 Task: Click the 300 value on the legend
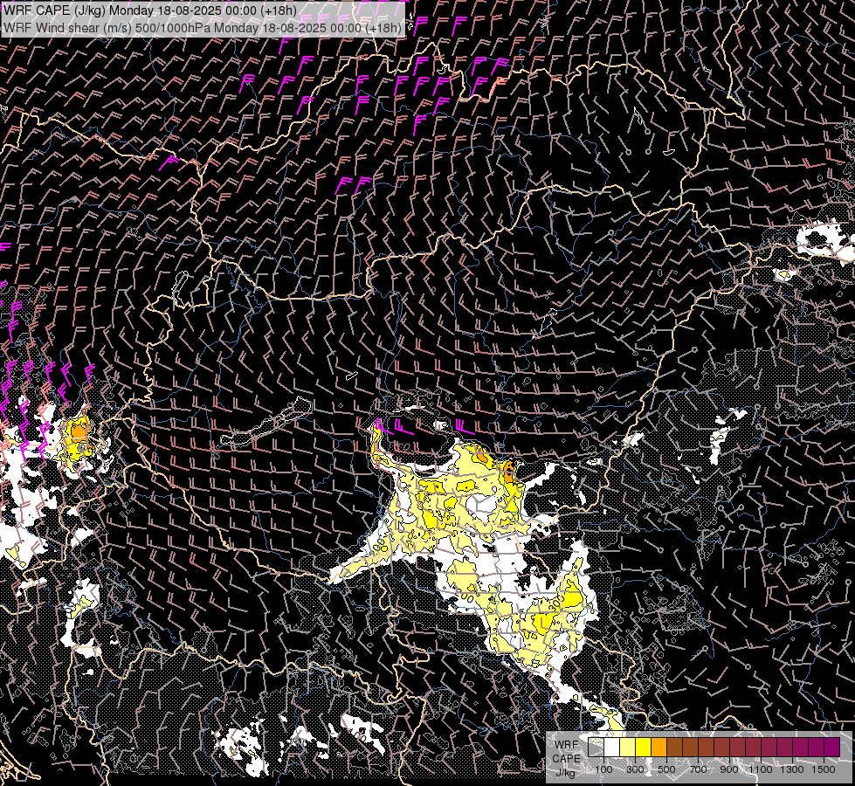point(635,769)
